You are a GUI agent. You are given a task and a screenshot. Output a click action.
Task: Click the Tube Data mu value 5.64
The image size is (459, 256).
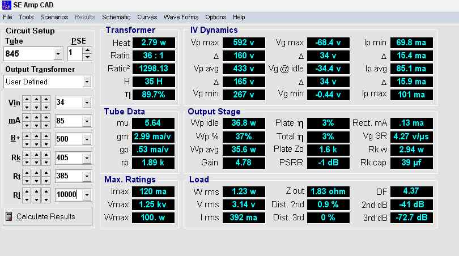[x=153, y=123]
